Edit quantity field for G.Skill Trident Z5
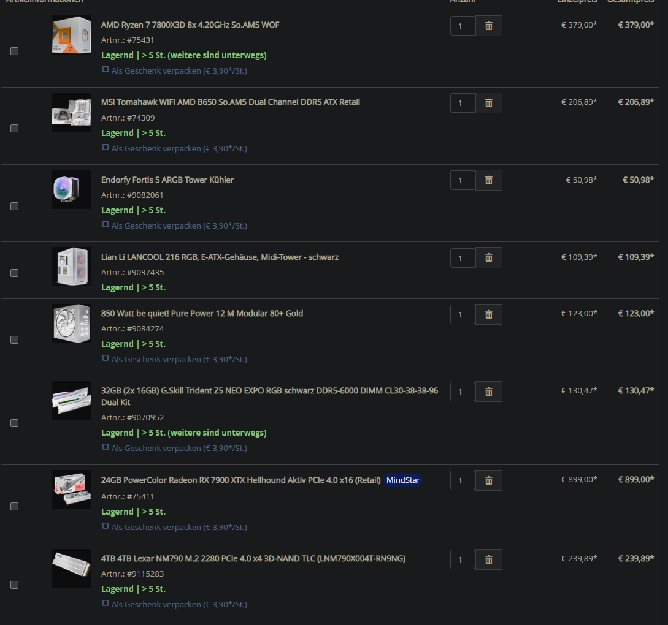Viewport: 668px width, 625px height. click(463, 392)
